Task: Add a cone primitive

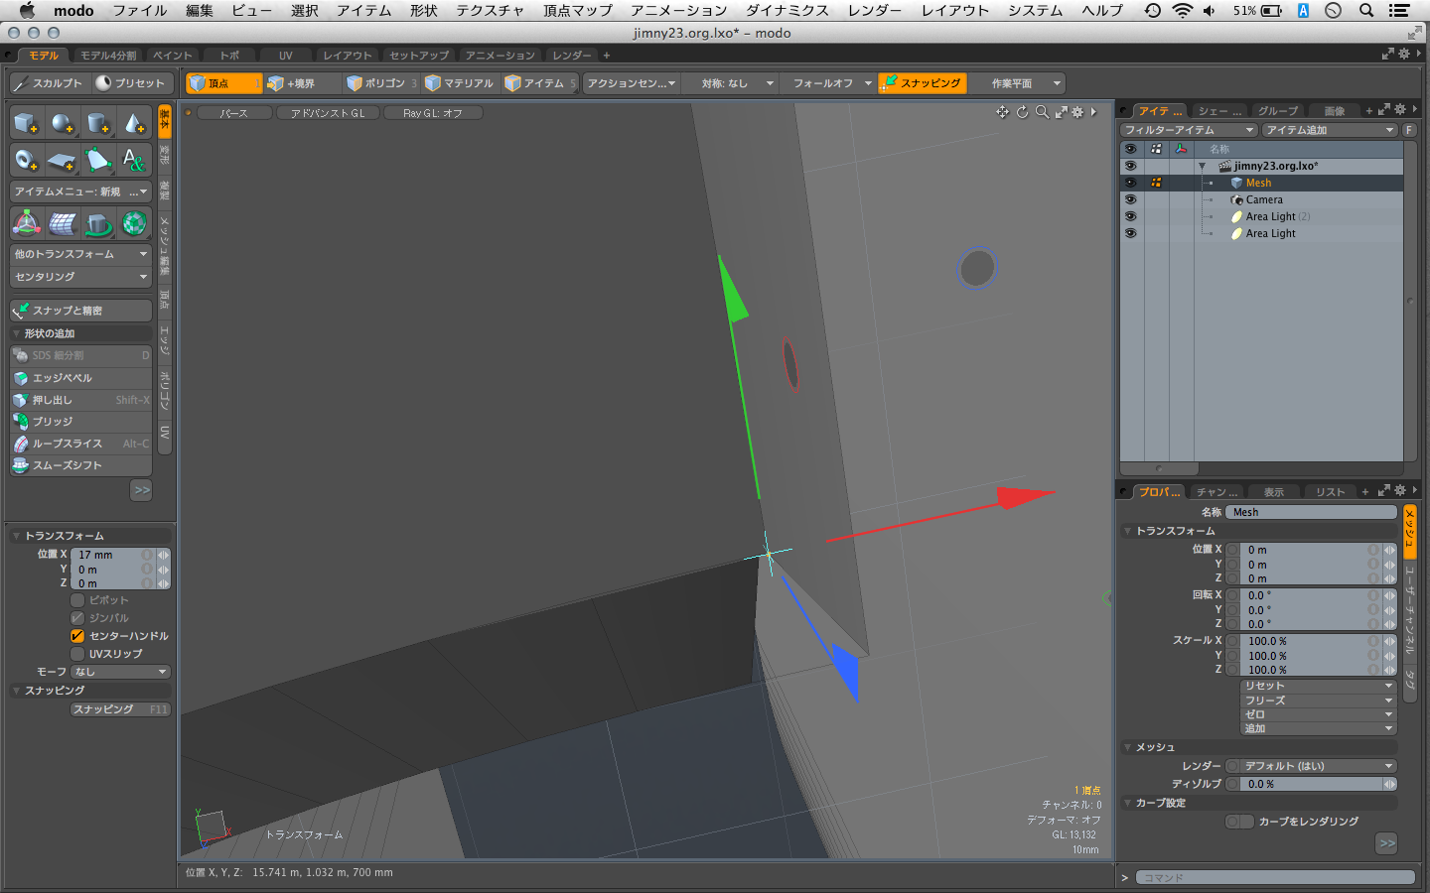Action: pyautogui.click(x=134, y=123)
